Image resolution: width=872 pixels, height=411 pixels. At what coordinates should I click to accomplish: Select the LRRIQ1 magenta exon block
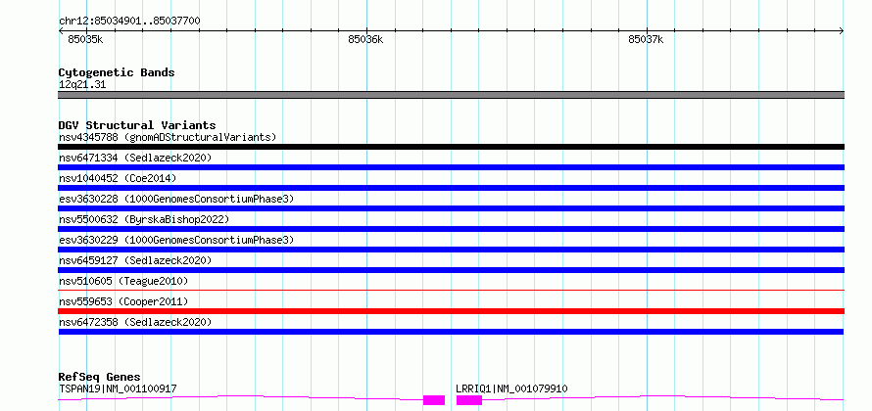click(469, 400)
